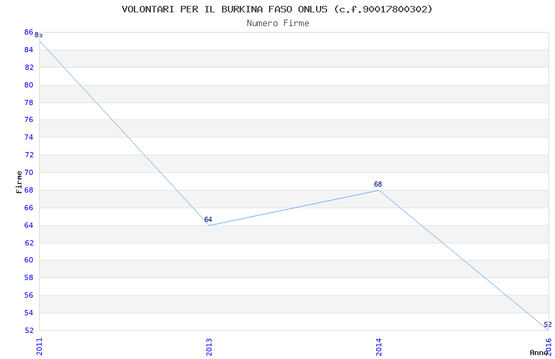Click data point label 64
The image size is (555, 359).
coord(208,219)
